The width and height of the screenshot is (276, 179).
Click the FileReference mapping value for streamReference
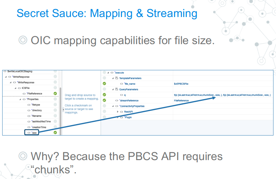click(x=181, y=101)
